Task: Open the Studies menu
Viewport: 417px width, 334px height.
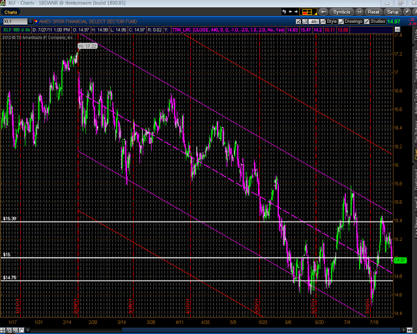Action: click(375, 21)
